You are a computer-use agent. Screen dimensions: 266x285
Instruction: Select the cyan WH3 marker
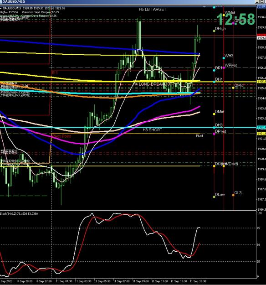pos(224,58)
